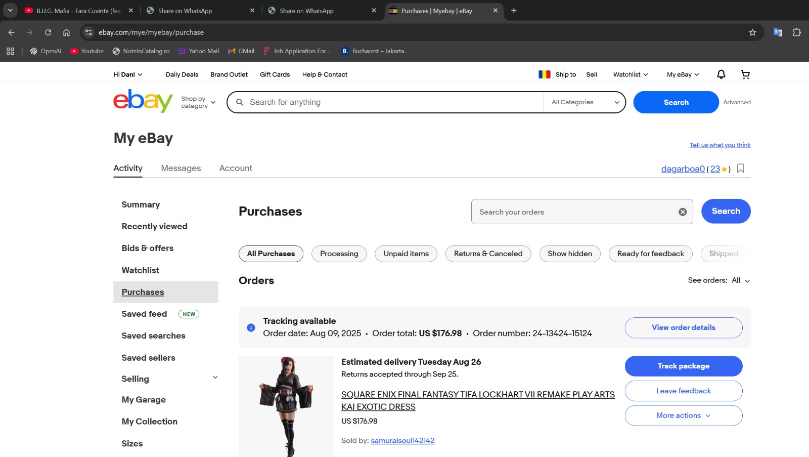Open seller samuraisoul142142 profile link
This screenshot has width=809, height=457.
[x=403, y=441]
